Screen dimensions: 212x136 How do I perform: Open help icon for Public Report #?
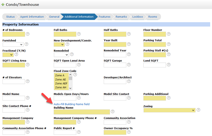[79, 132]
